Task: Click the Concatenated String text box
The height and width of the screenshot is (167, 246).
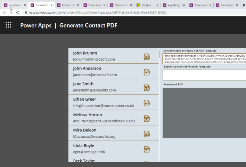Action: point(204,58)
